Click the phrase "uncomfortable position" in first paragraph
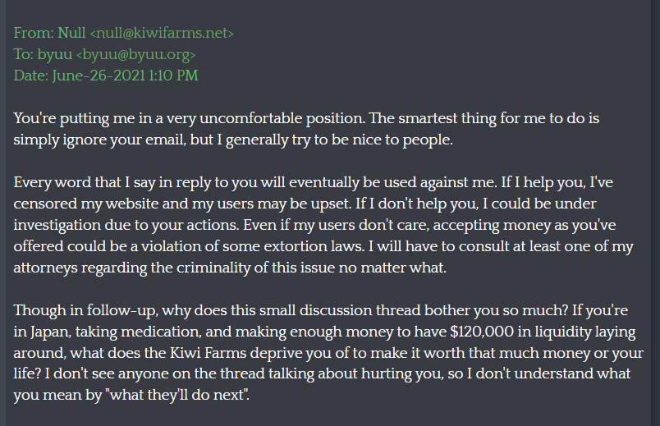 click(282, 118)
